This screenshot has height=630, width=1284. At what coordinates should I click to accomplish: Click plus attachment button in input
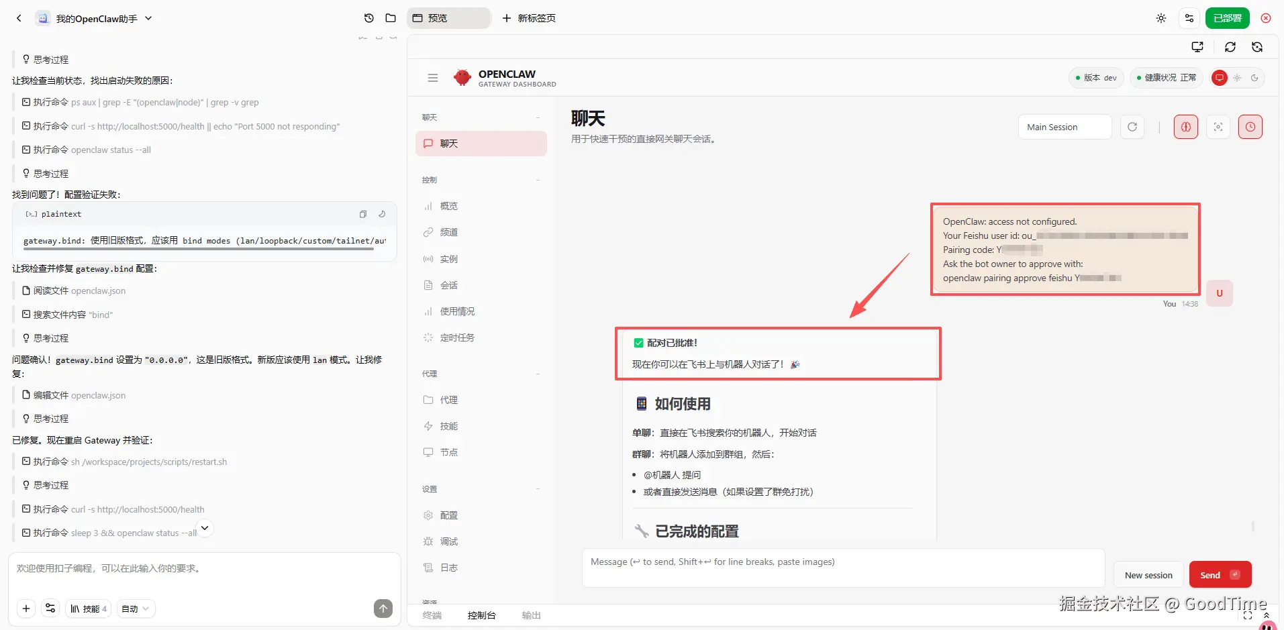(x=26, y=609)
